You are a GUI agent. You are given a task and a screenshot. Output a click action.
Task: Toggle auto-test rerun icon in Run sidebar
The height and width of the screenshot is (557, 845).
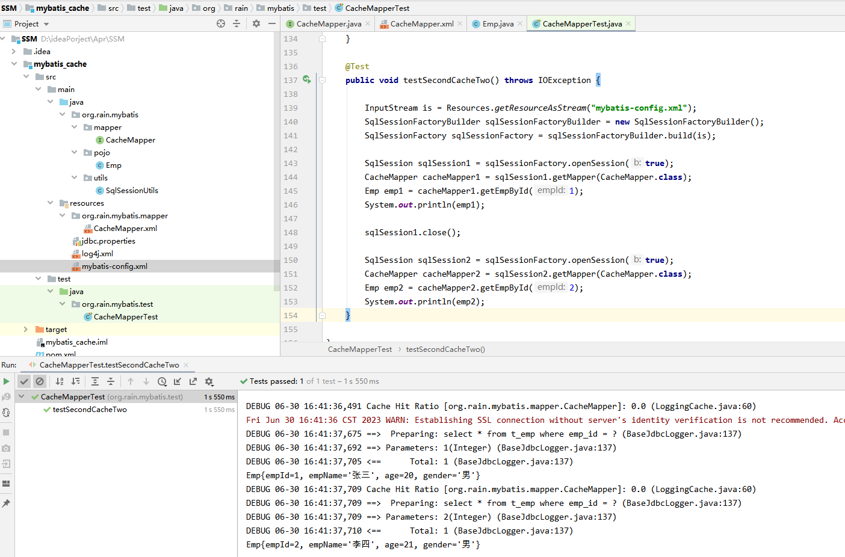6,413
